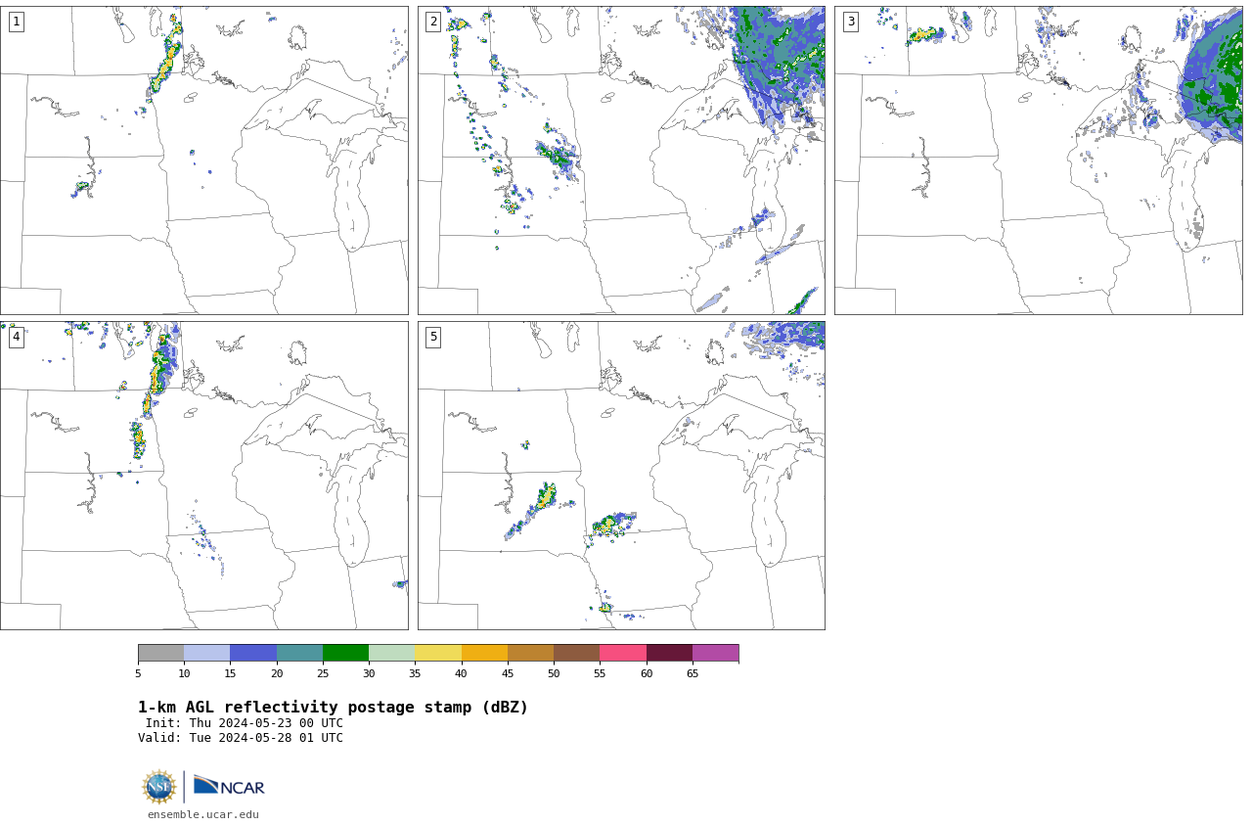Screen dimensions: 1252x826
Task: Click the teal 20-25 dBZ swatch
Action: coord(299,653)
